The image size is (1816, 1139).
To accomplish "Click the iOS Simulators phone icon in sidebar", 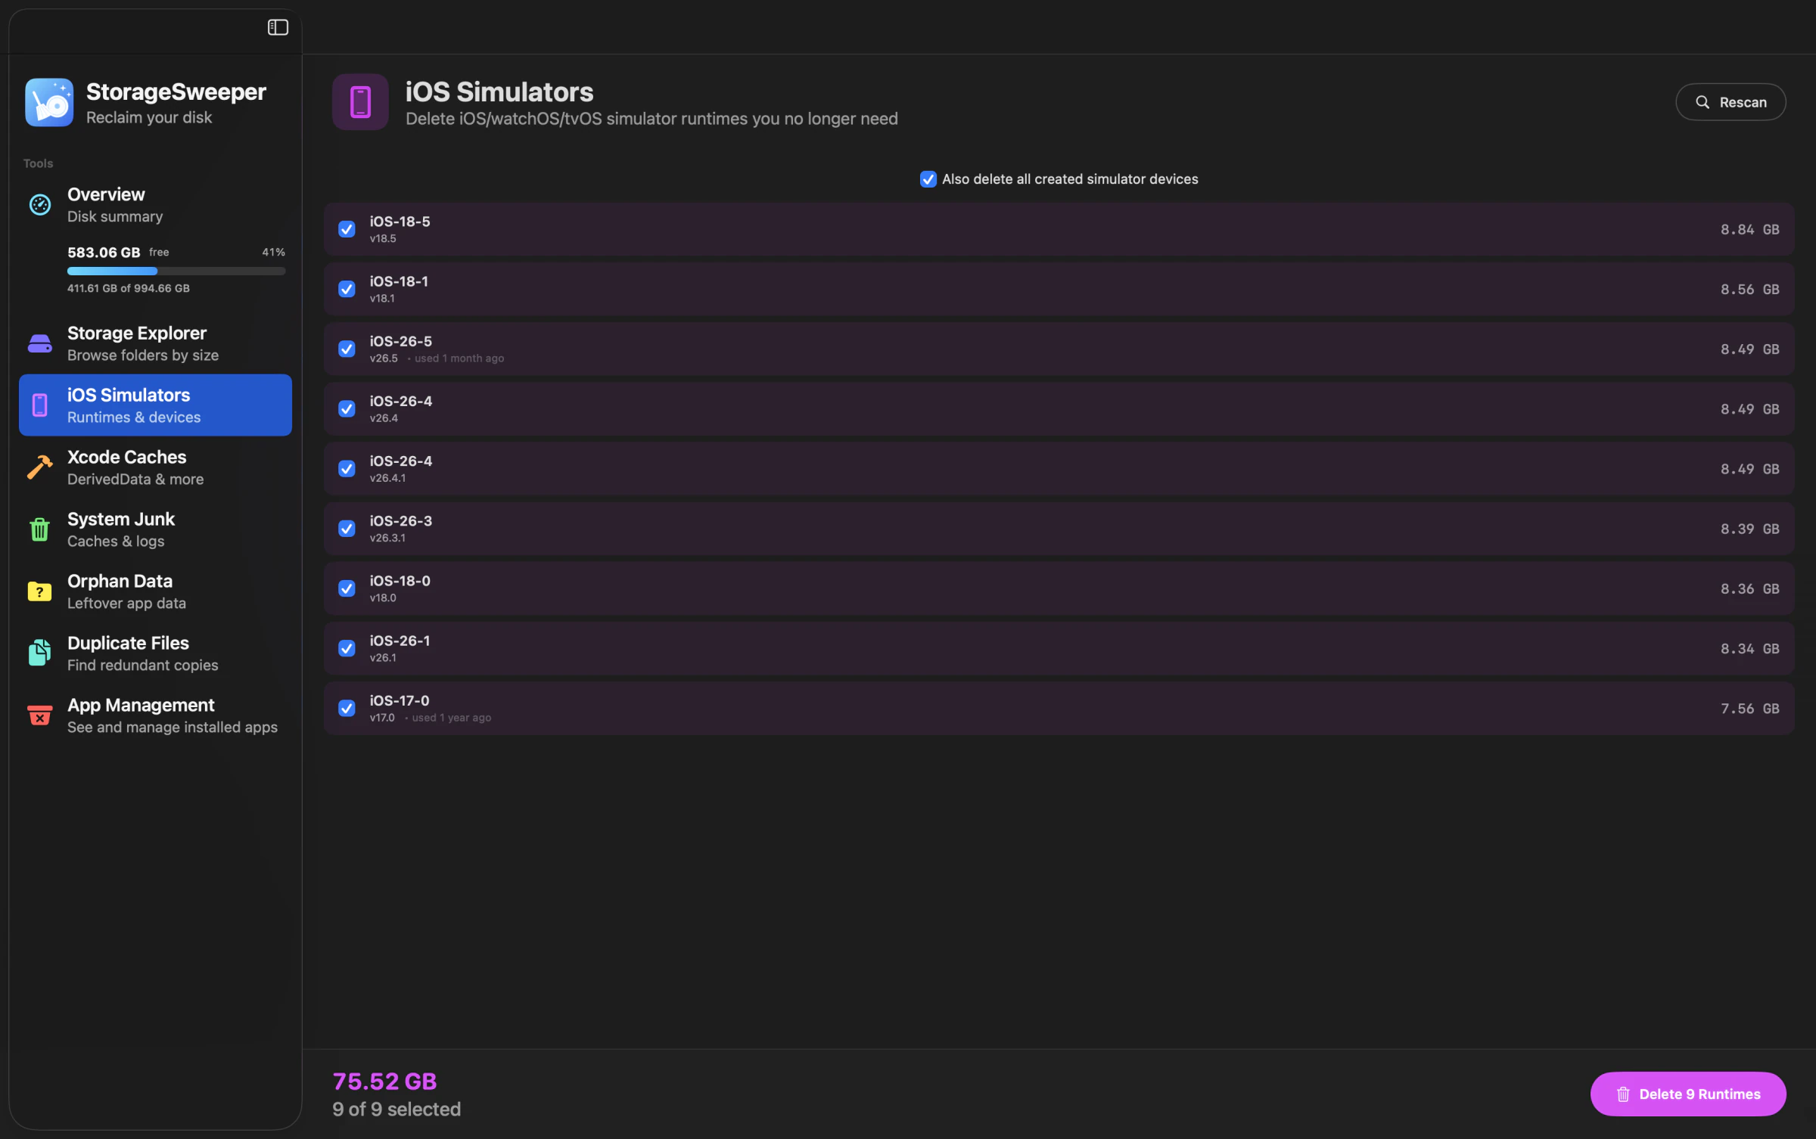I will (x=40, y=405).
